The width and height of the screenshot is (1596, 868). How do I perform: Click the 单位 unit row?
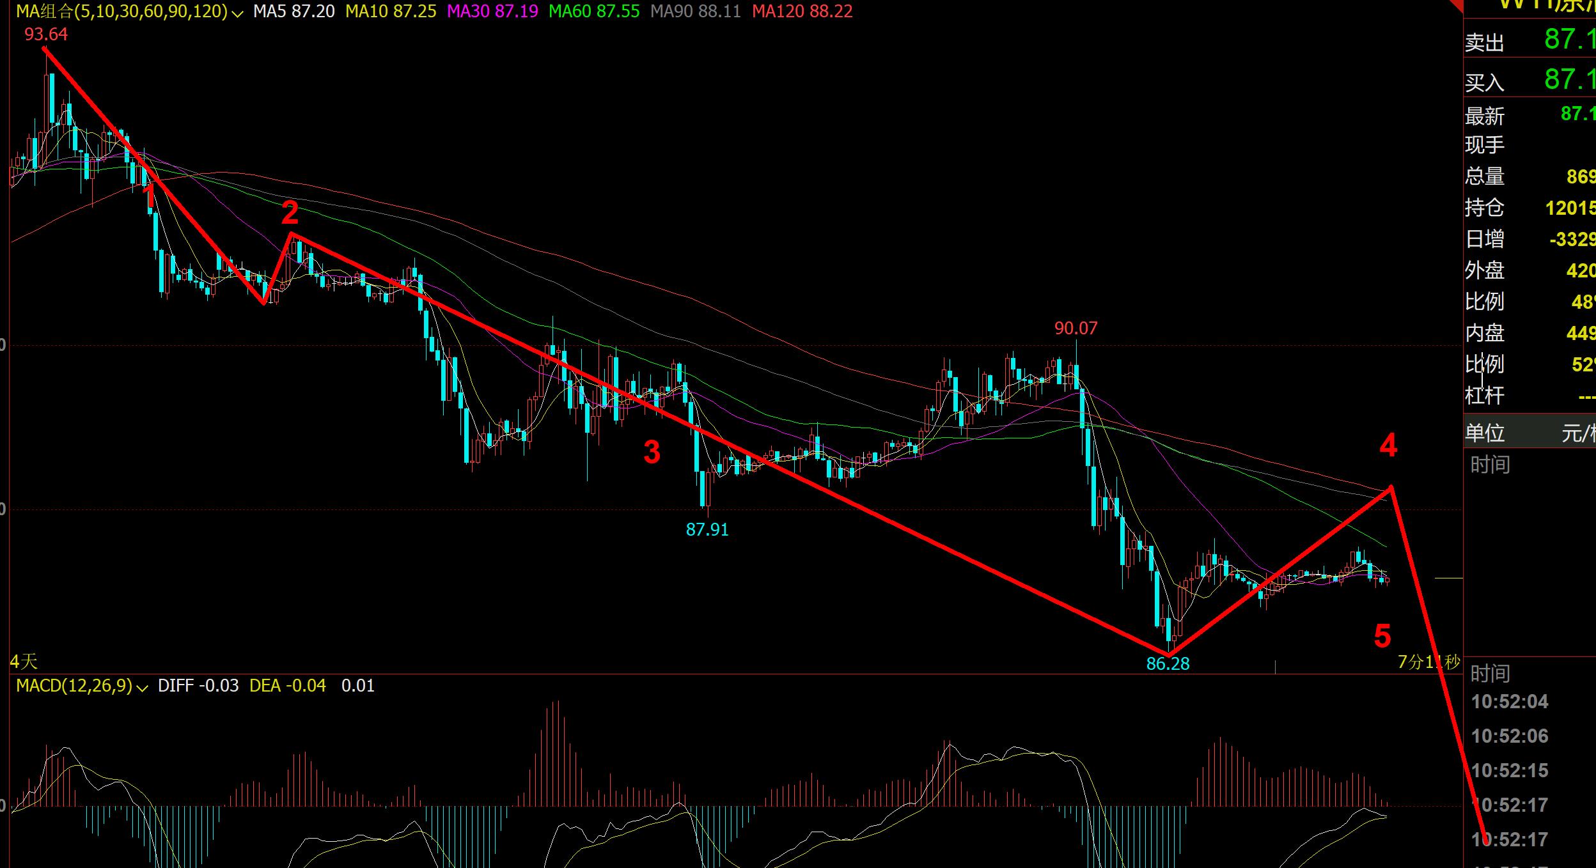pos(1529,433)
